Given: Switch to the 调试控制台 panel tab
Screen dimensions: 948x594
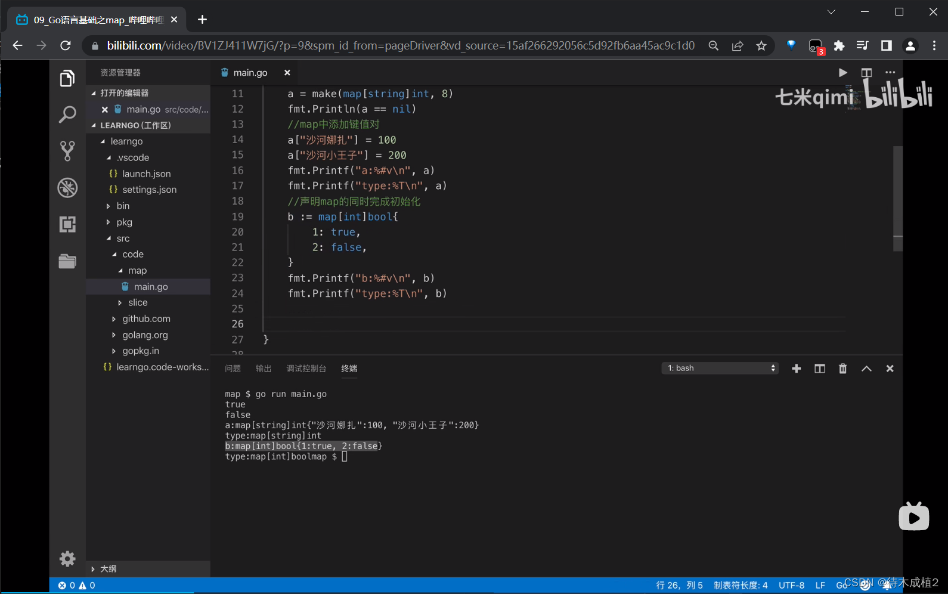Looking at the screenshot, I should tap(306, 369).
